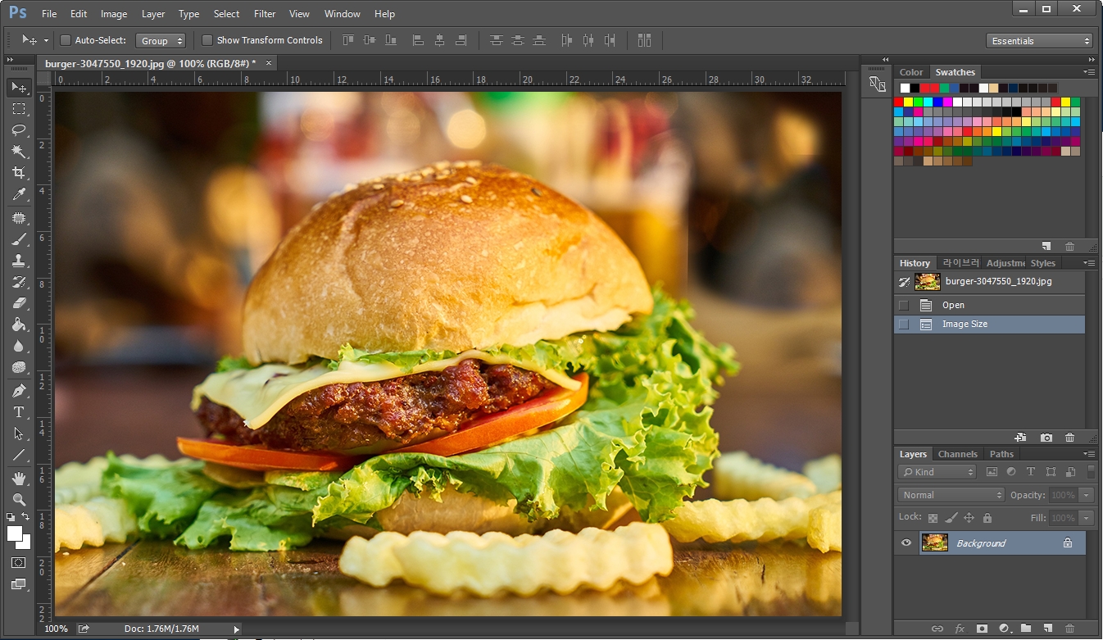Viewport: 1103px width, 640px height.
Task: Set history brush source for the Open state
Action: (904, 305)
